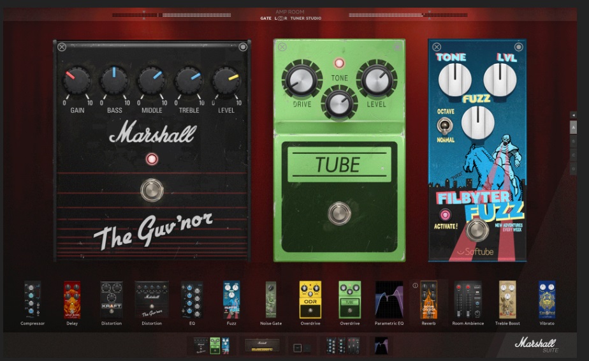Click the TUBE pedal LEVEL knob
Image resolution: width=589 pixels, height=361 pixels.
(x=377, y=80)
